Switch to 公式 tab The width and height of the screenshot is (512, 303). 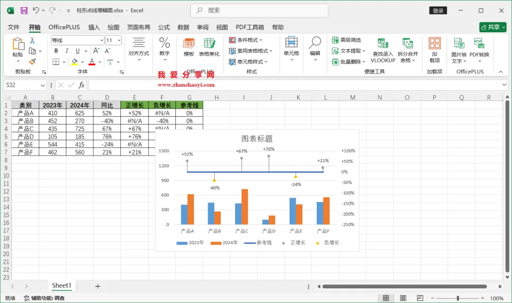[164, 27]
